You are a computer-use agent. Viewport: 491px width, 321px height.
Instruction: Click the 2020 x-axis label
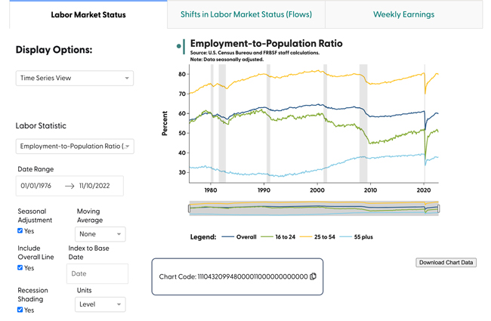click(424, 190)
